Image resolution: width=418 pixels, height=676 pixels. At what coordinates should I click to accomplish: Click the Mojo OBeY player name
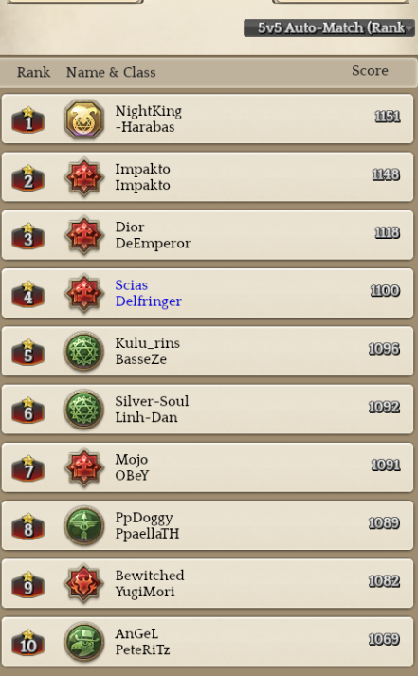(x=132, y=467)
